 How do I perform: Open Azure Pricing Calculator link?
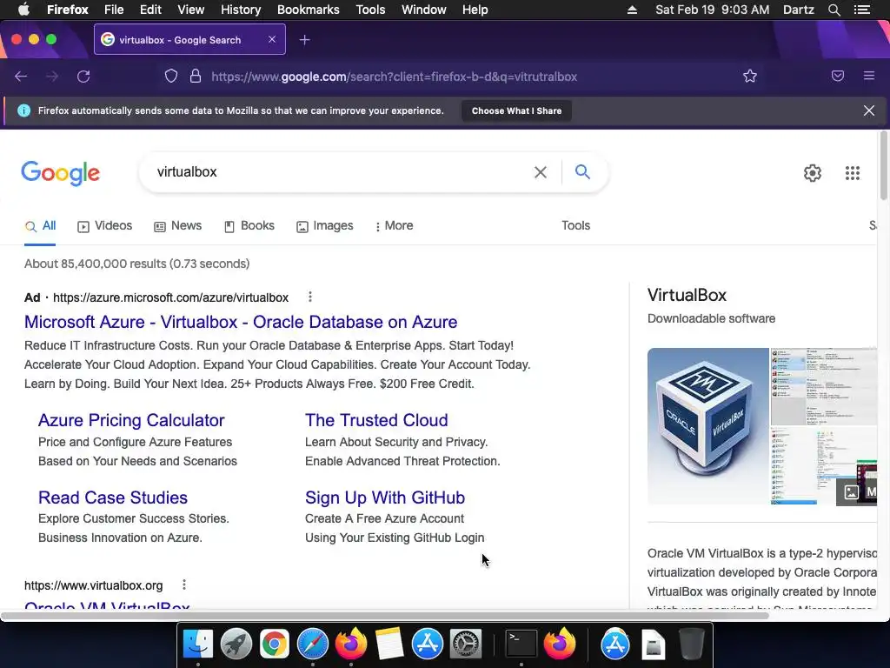pyautogui.click(x=131, y=420)
